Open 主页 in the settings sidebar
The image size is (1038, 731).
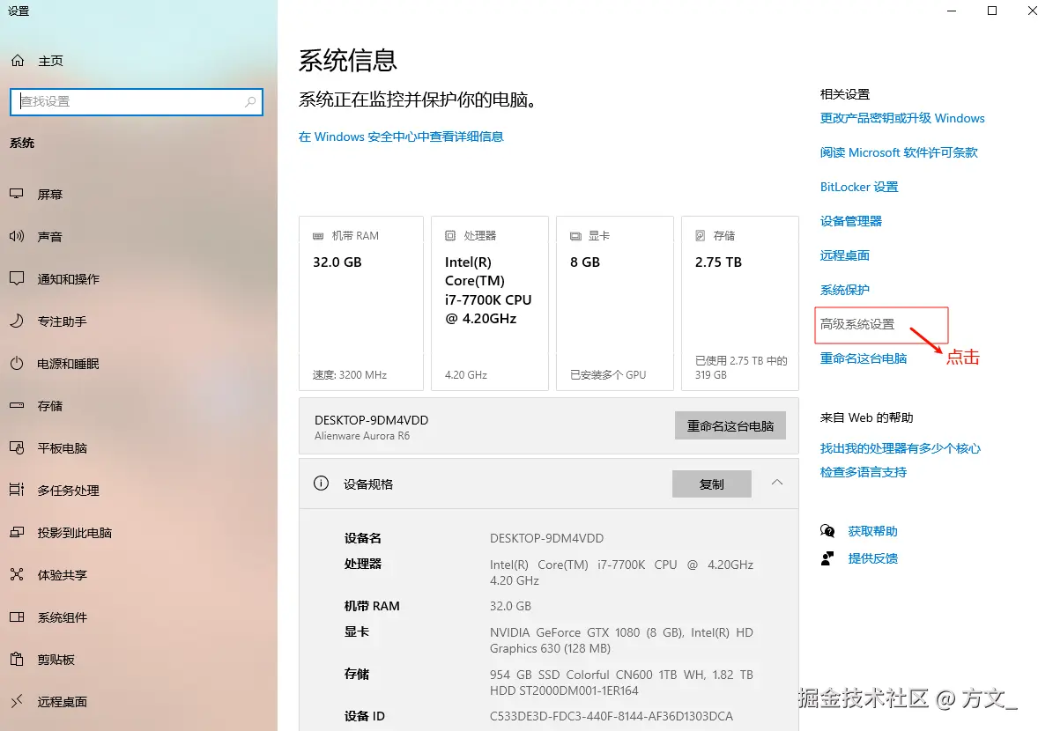51,61
